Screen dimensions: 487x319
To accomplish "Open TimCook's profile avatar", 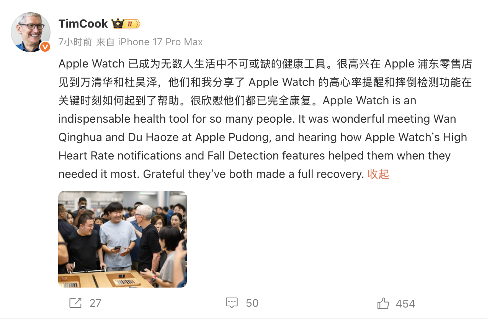I will pos(31,32).
